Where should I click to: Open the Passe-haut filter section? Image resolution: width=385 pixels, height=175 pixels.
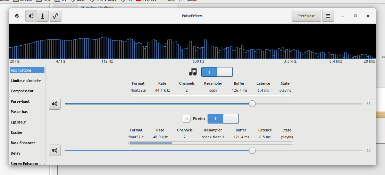coord(27,101)
